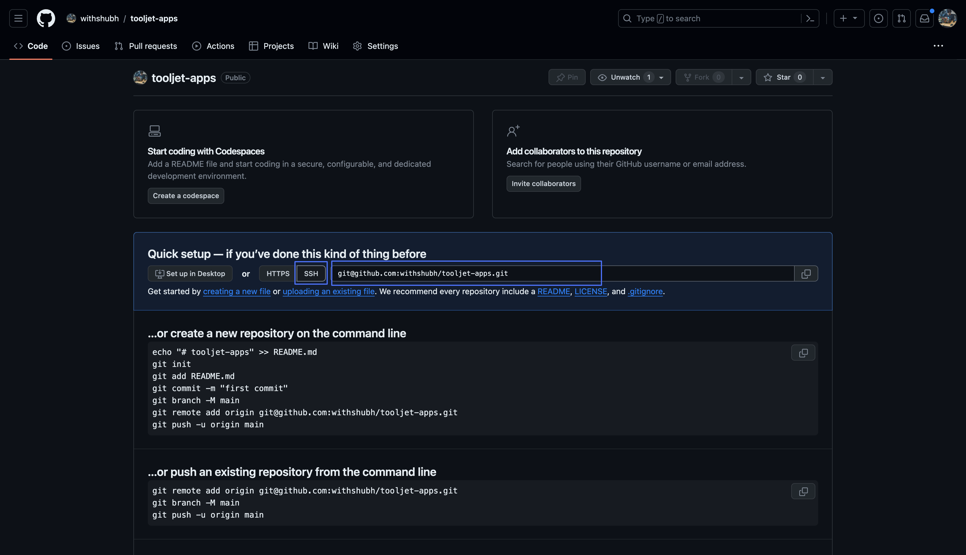The image size is (966, 555).
Task: Switch clone URL to HTTPS
Action: 278,274
